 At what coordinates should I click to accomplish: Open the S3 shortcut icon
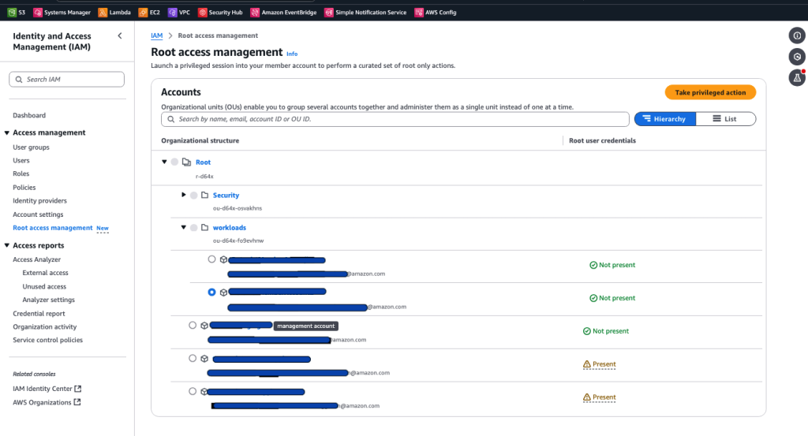pos(12,13)
